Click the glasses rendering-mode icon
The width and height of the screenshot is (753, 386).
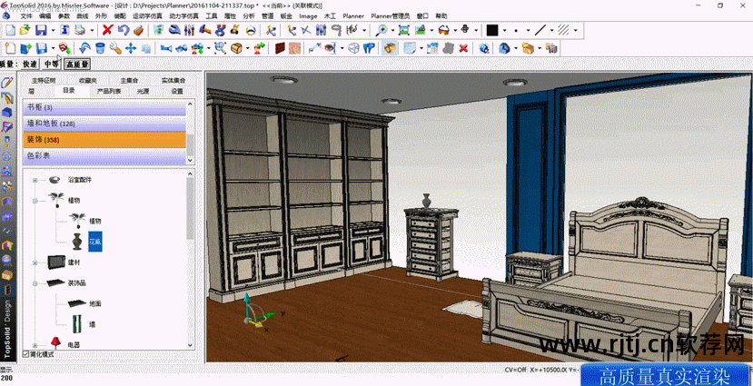pyautogui.click(x=444, y=30)
